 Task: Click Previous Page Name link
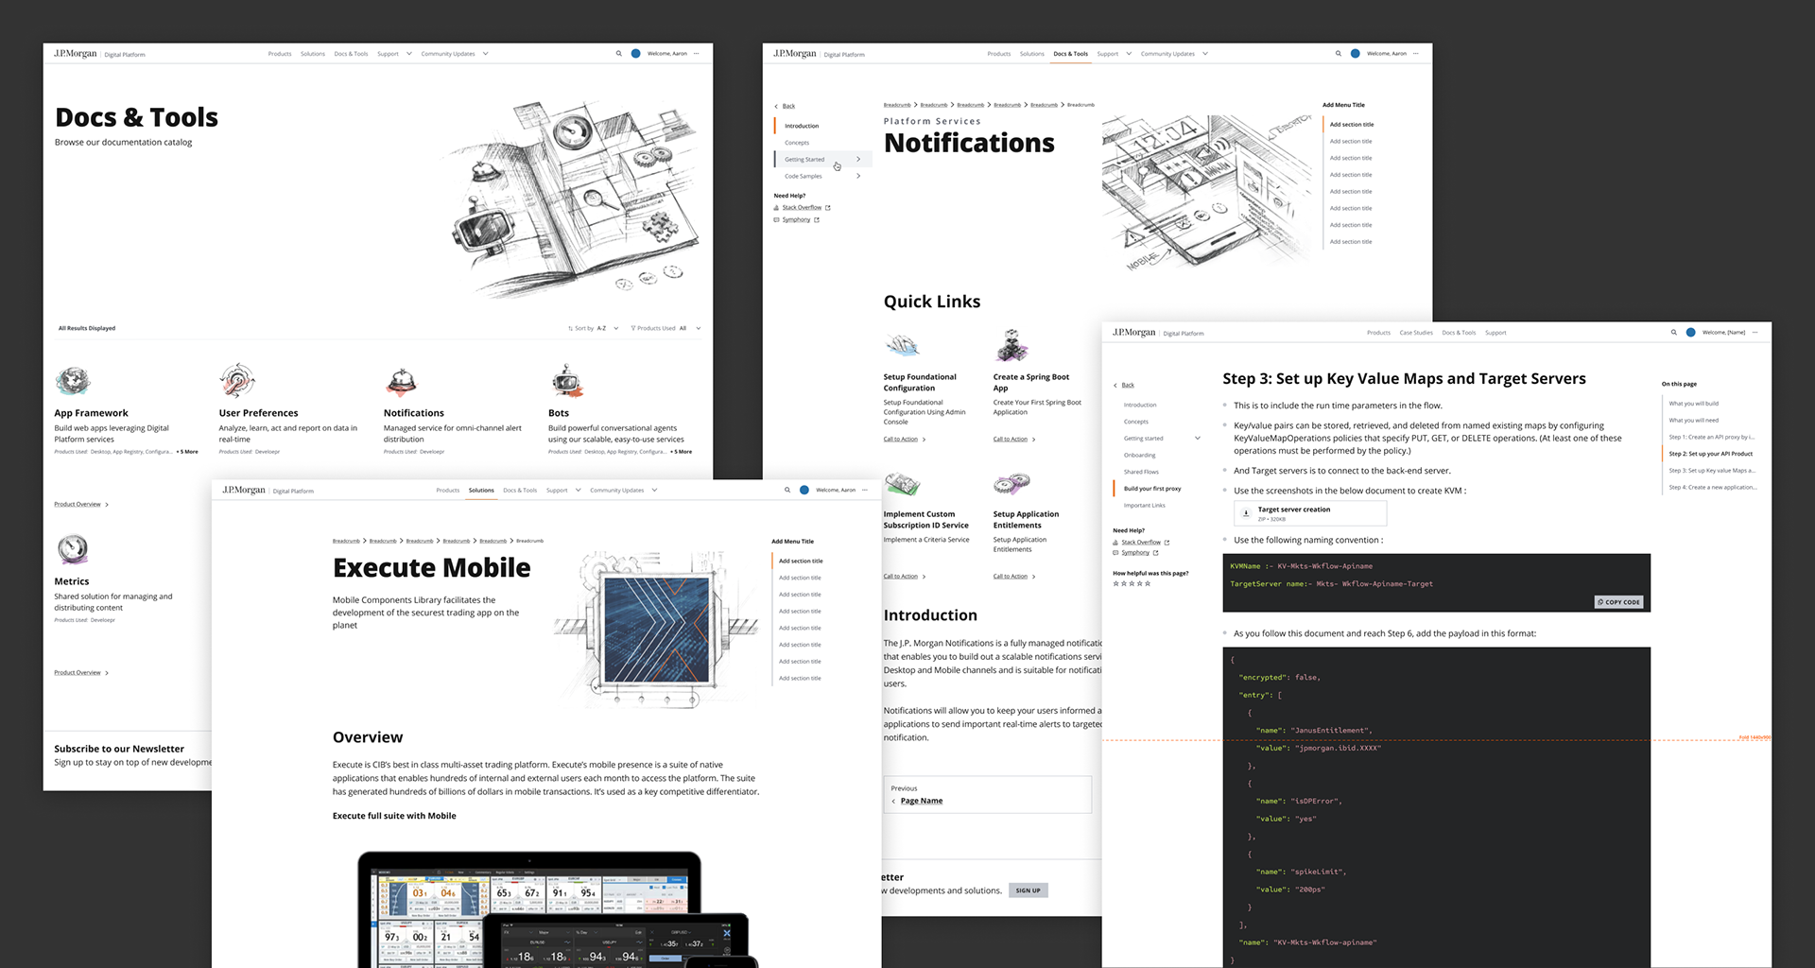tap(922, 801)
